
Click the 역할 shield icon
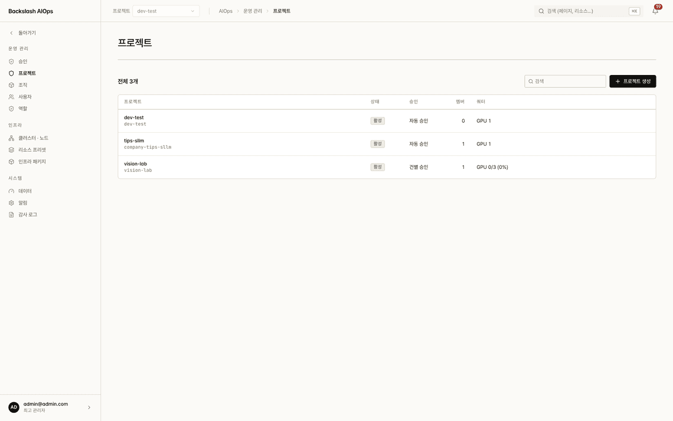click(x=11, y=109)
